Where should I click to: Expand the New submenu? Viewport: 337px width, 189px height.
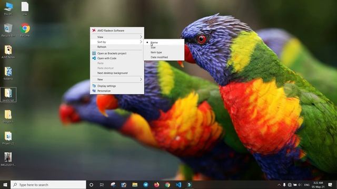click(x=117, y=79)
